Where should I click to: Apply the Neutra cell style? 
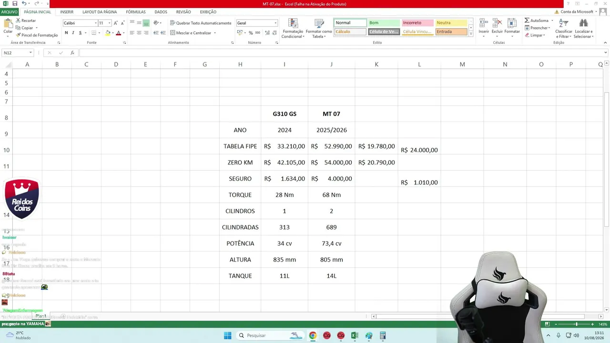(x=451, y=23)
